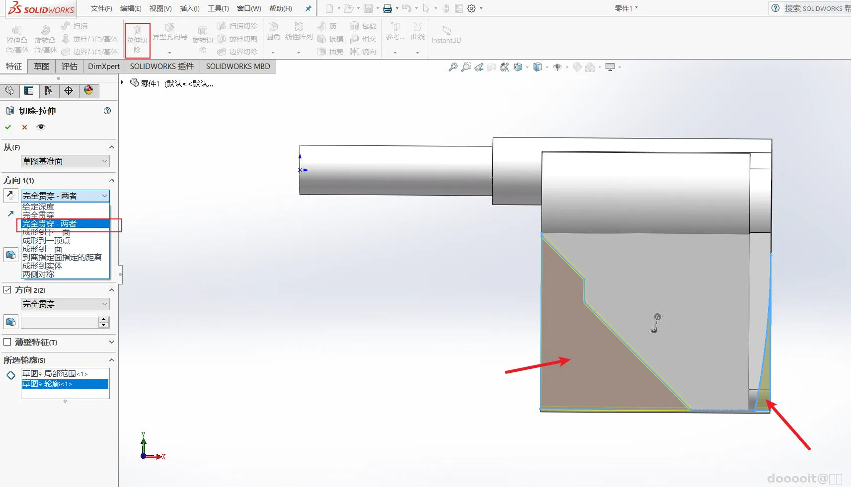Screen dimensions: 851x487
Task: Toggle the detailed preview eye icon
Action: pyautogui.click(x=41, y=127)
